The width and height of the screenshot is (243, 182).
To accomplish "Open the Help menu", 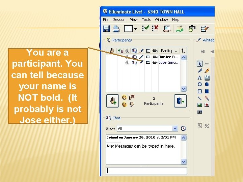I will point(175,20).
